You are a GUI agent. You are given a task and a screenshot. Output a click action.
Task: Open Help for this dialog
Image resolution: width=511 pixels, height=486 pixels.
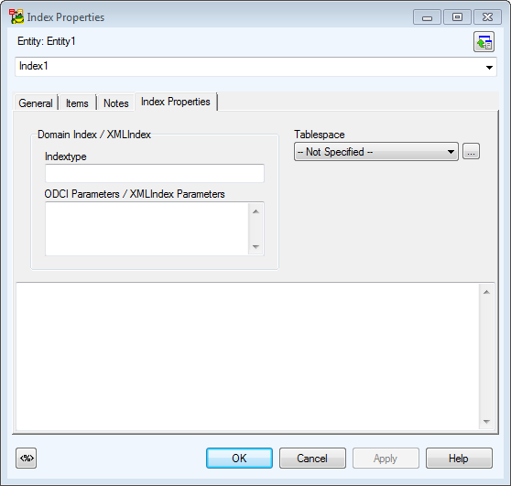click(x=459, y=458)
